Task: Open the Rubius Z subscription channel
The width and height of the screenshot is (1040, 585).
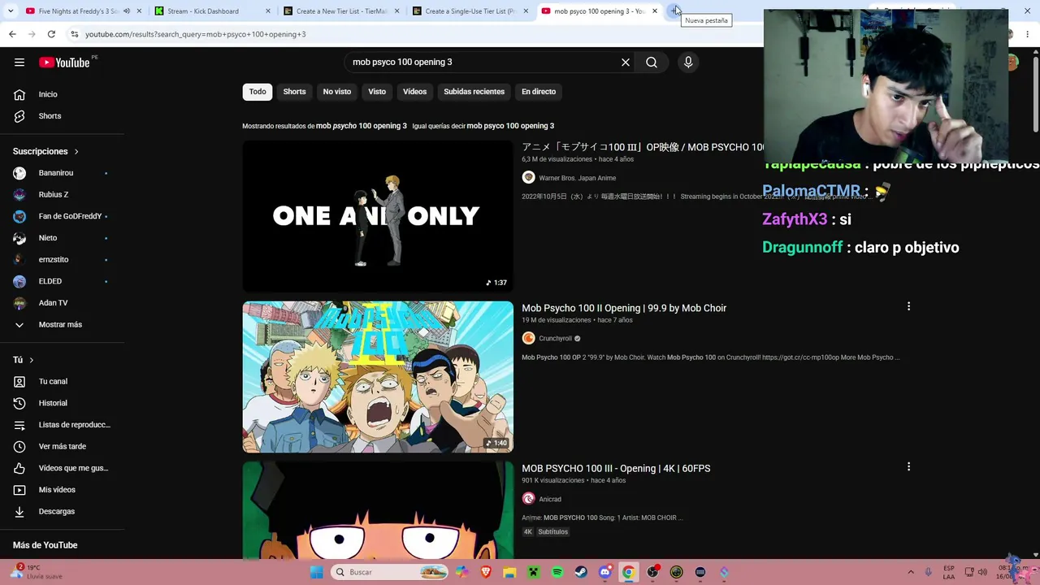Action: pos(62,195)
